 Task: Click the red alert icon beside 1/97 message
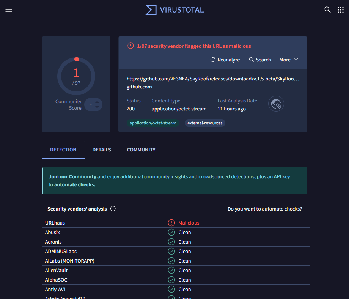130,46
